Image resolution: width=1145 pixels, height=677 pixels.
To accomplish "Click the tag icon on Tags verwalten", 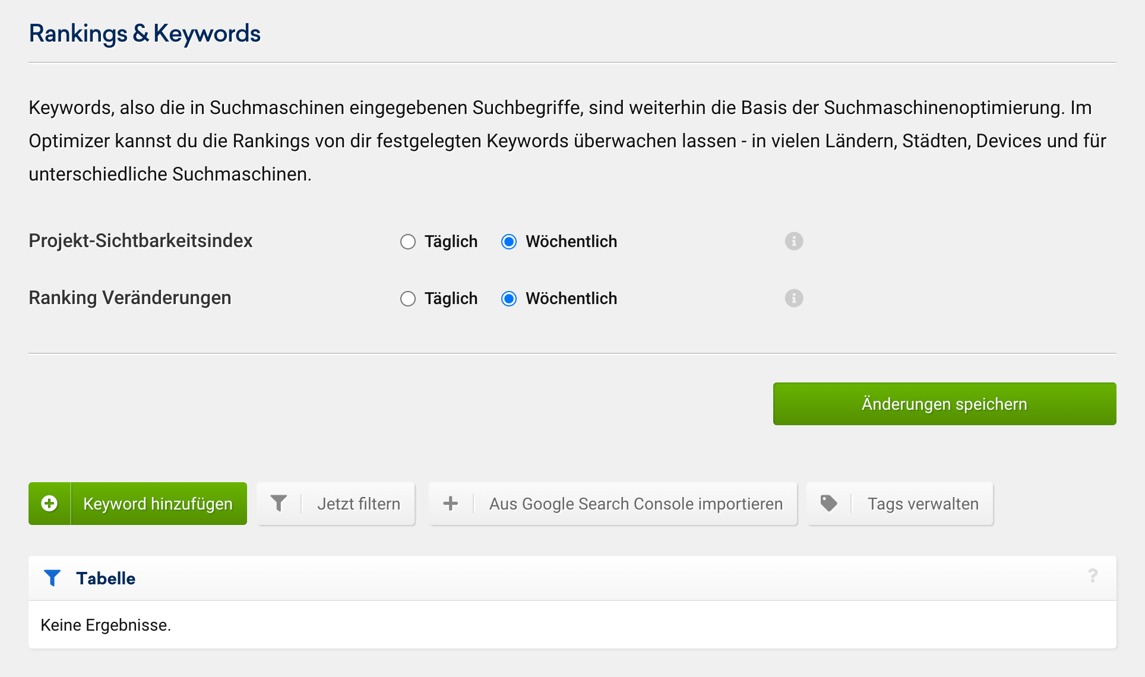I will pos(828,504).
